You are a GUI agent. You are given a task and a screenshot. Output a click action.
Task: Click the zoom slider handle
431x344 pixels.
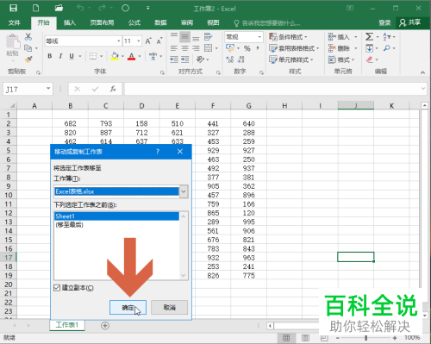(365, 338)
